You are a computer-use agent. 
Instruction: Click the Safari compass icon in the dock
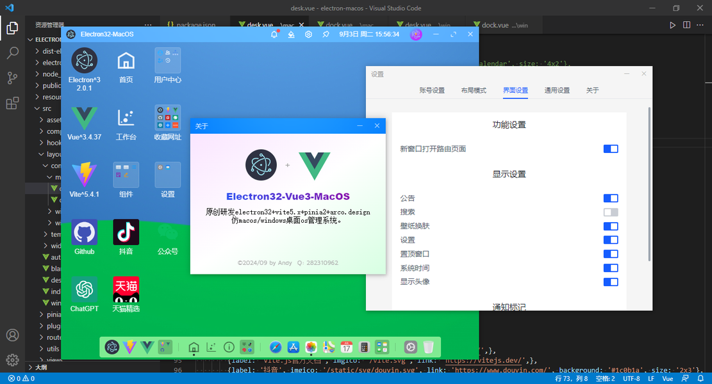pos(275,348)
